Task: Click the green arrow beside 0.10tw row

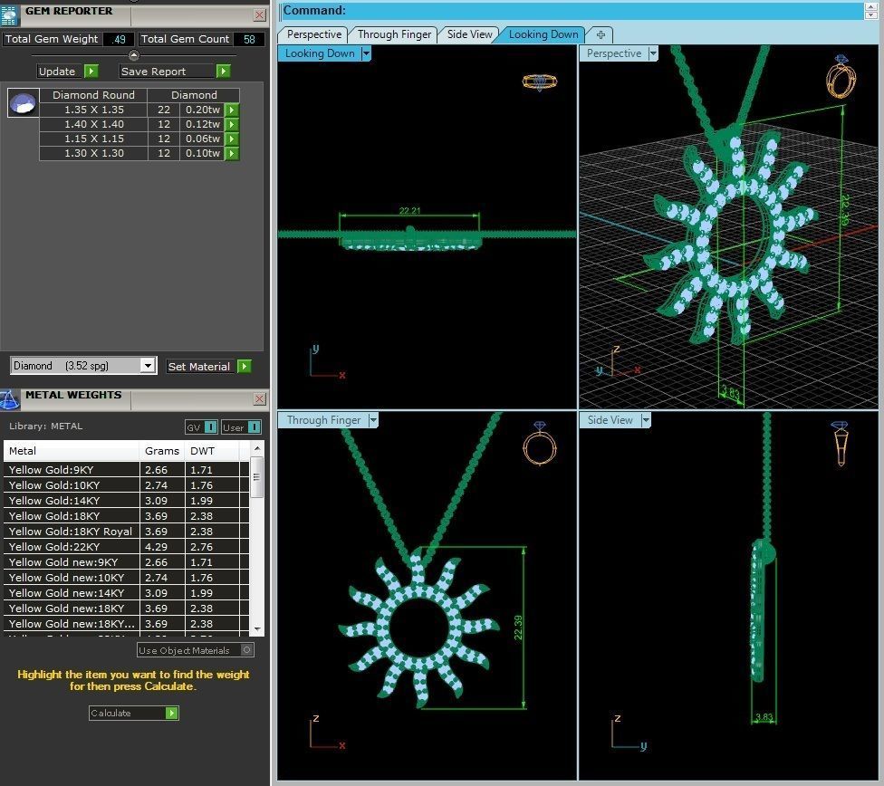Action: point(232,153)
